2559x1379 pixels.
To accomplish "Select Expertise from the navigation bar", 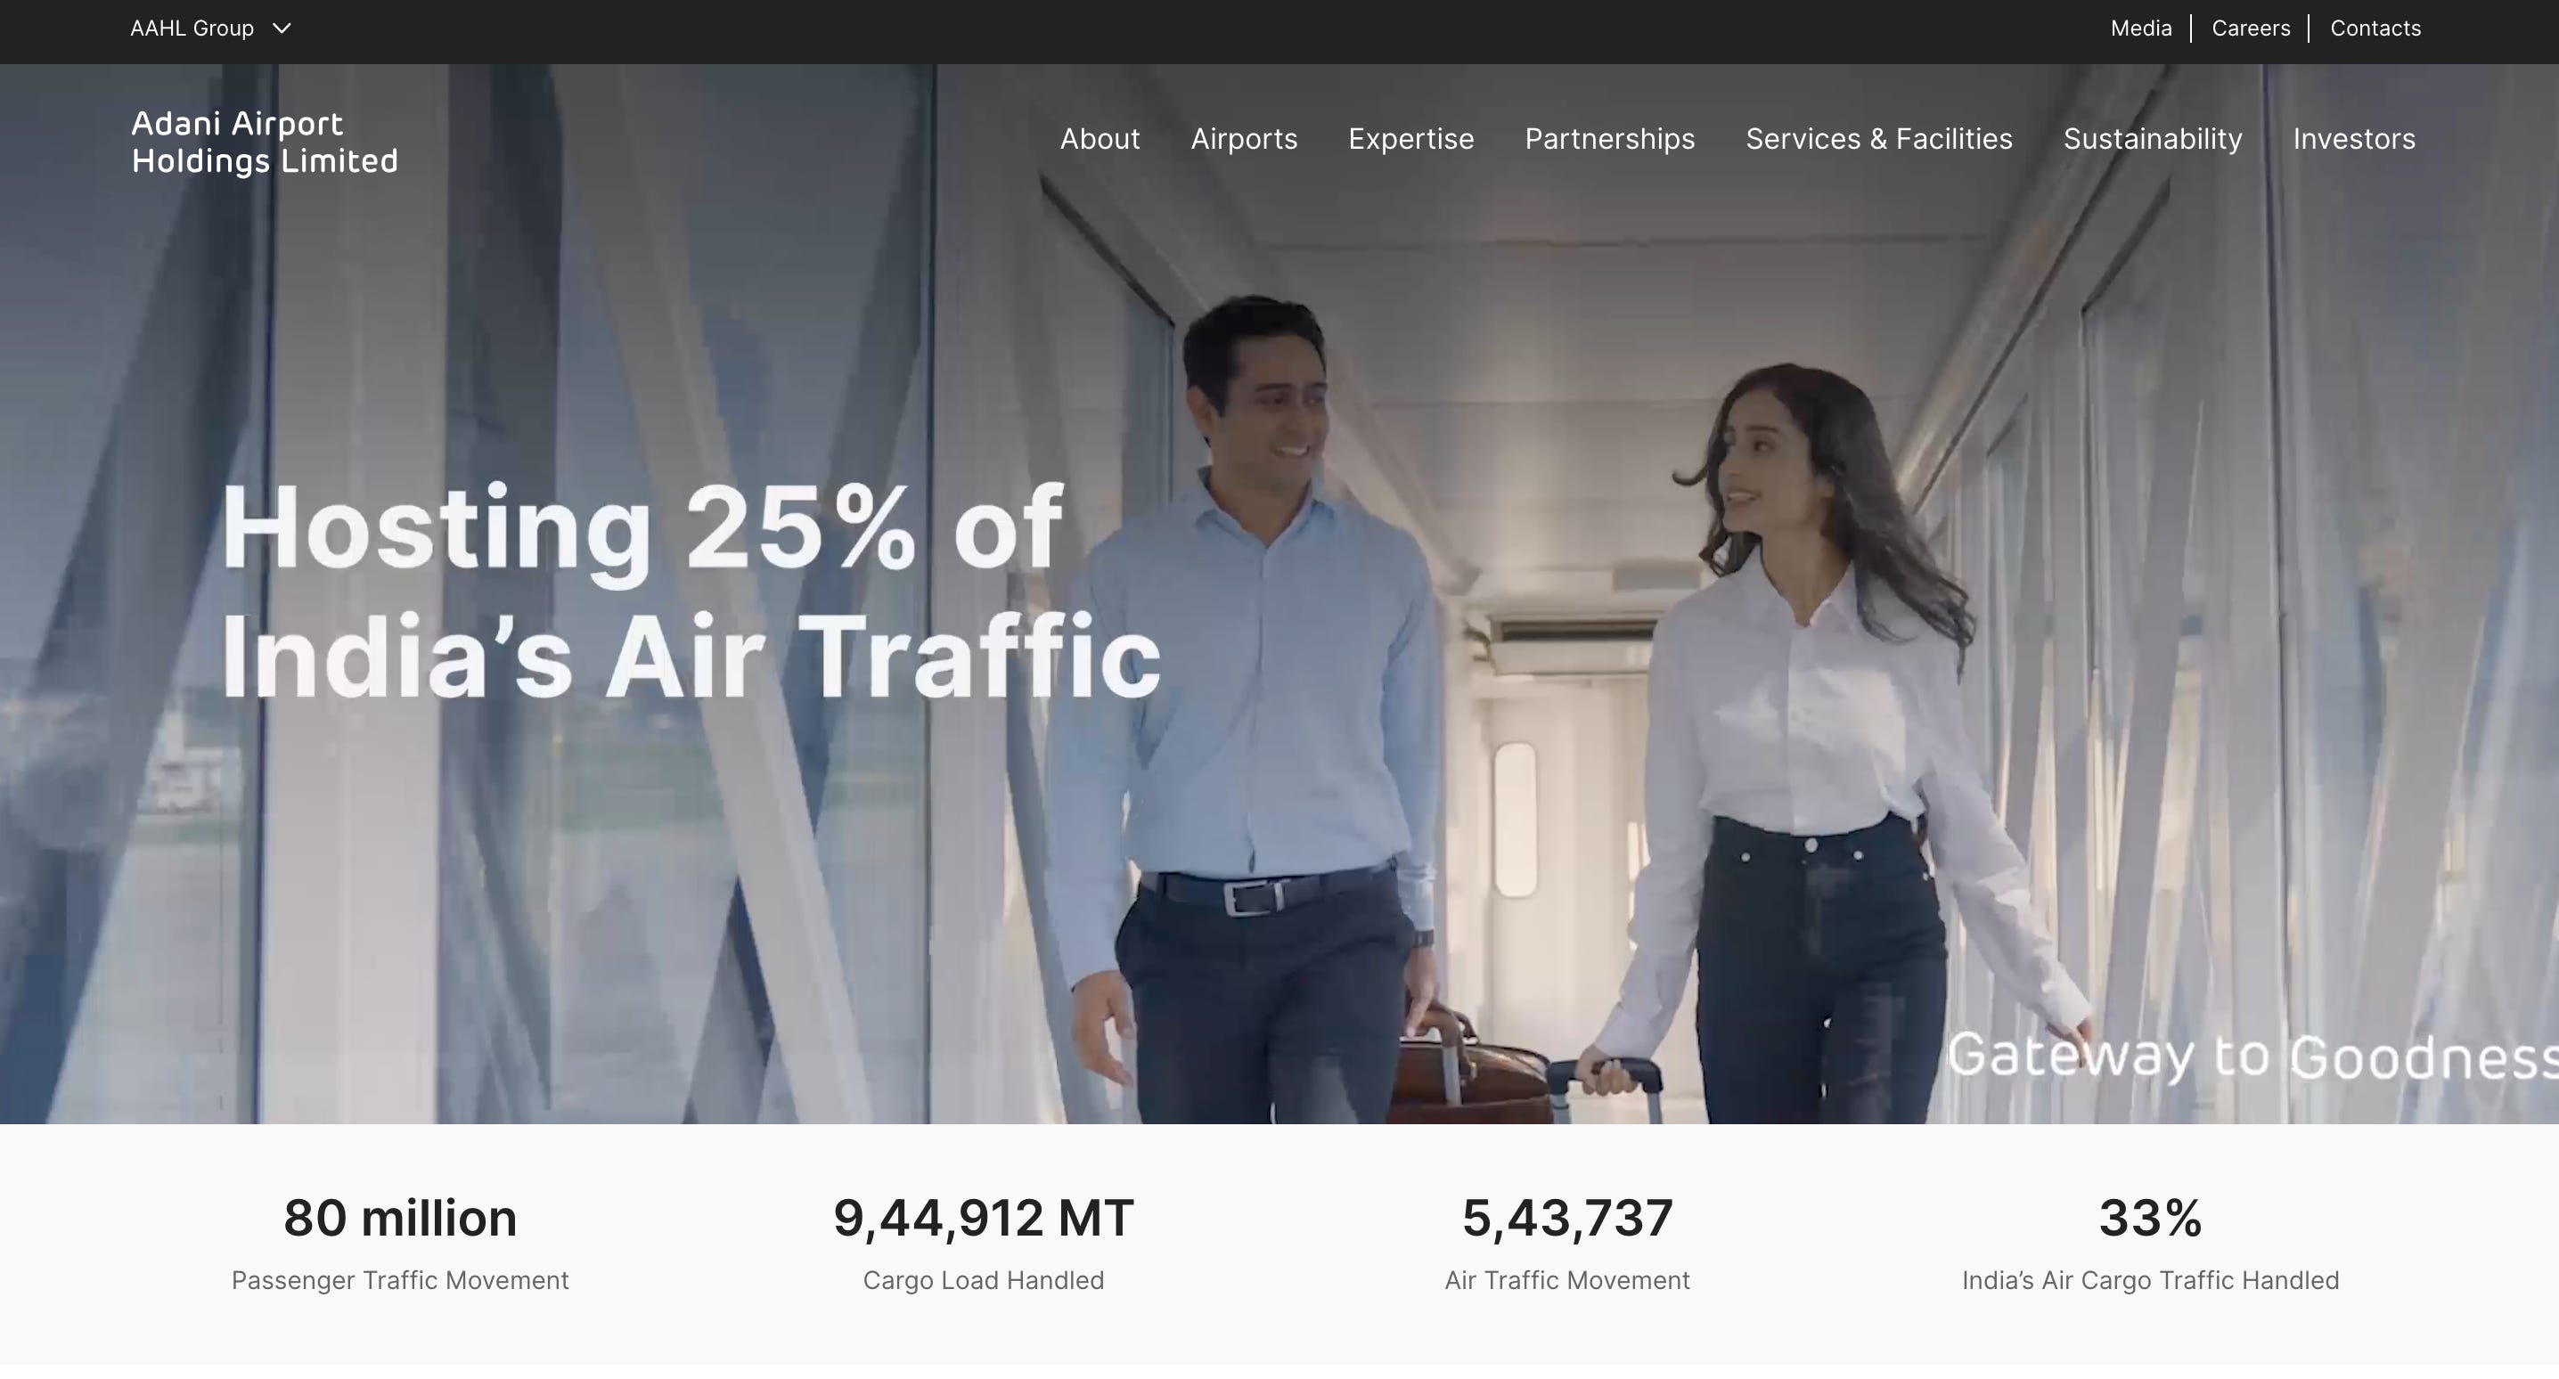I will click(x=1410, y=139).
